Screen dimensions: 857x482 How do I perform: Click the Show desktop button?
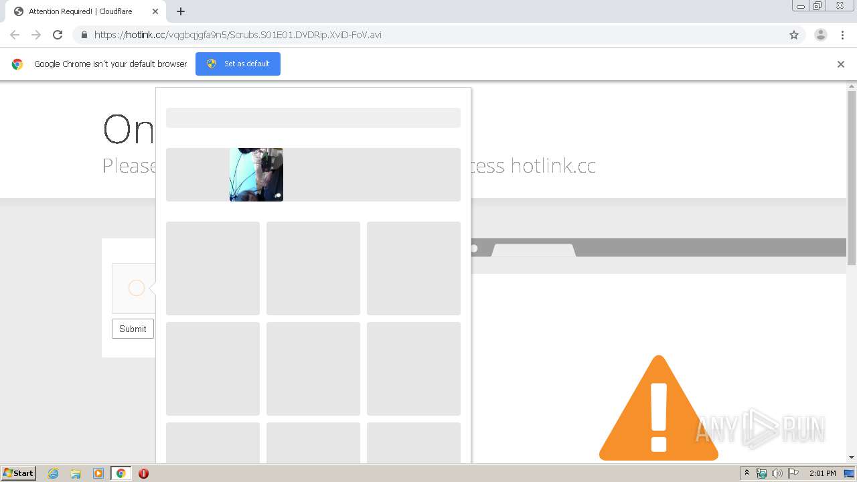pyautogui.click(x=849, y=473)
